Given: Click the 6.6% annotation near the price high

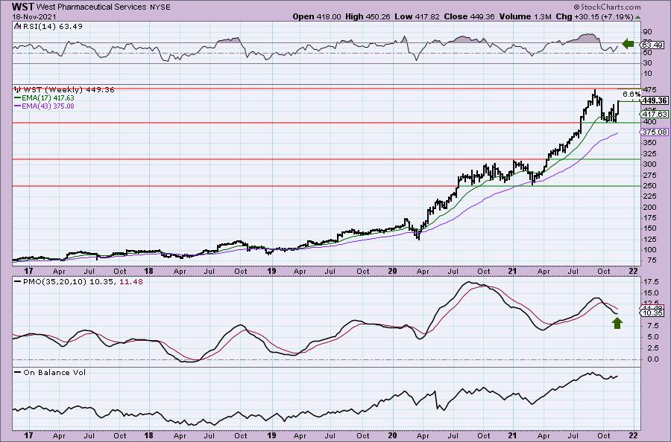Looking at the screenshot, I should (x=631, y=94).
